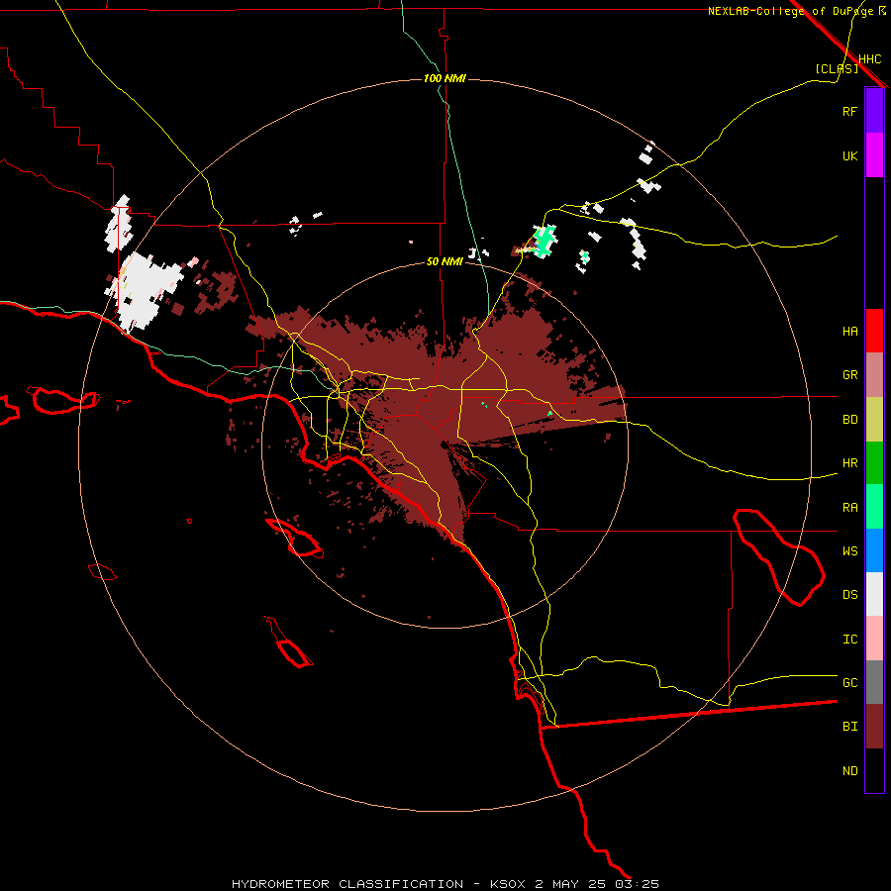The height and width of the screenshot is (891, 891).
Task: Select the dusty pink GR legend swatch
Action: (874, 375)
